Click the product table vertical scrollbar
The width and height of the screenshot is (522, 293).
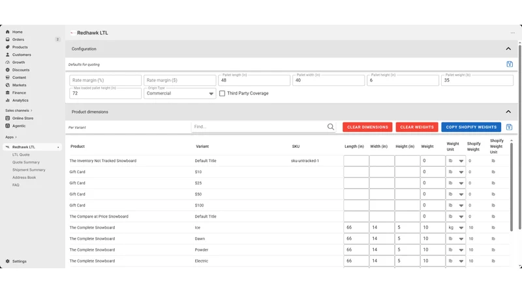[x=512, y=187]
